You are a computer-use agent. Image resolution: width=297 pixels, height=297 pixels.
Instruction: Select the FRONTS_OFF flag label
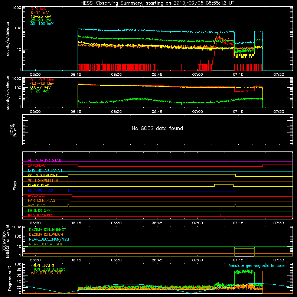tap(39, 210)
